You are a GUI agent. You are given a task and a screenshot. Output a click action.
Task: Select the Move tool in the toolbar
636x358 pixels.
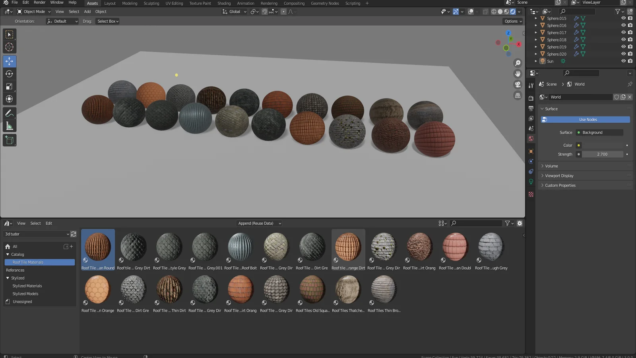pos(9,61)
